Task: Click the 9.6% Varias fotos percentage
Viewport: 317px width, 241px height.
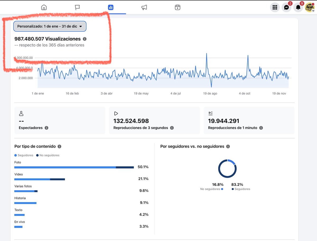Action: [144, 191]
